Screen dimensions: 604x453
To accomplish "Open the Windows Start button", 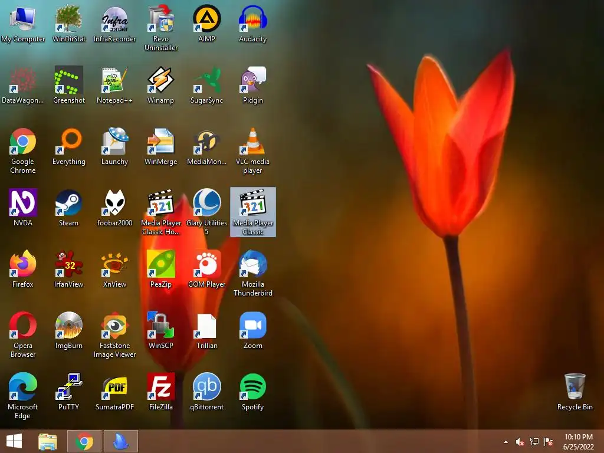I will (14, 441).
